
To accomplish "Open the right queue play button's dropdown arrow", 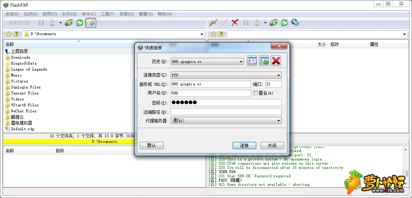I will click(265, 23).
